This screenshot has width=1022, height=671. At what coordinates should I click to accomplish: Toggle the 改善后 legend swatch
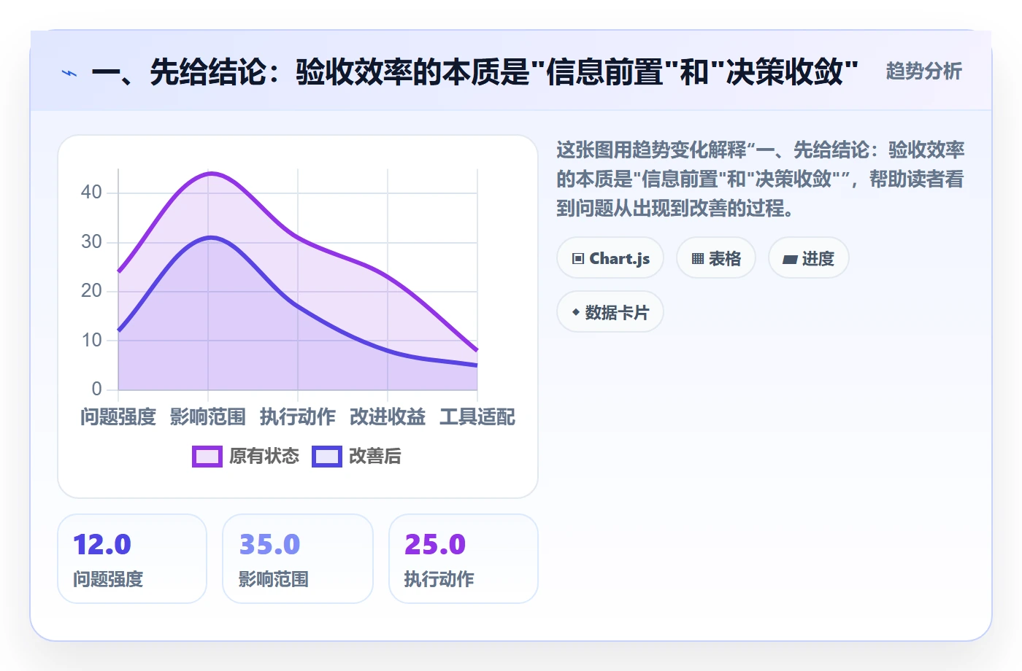tap(327, 457)
